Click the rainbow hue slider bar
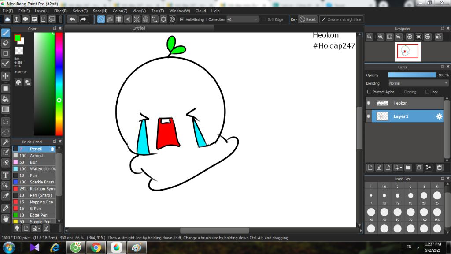 point(59,83)
